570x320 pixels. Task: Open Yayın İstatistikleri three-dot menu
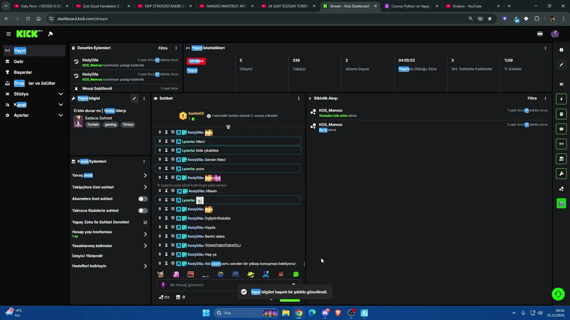546,48
